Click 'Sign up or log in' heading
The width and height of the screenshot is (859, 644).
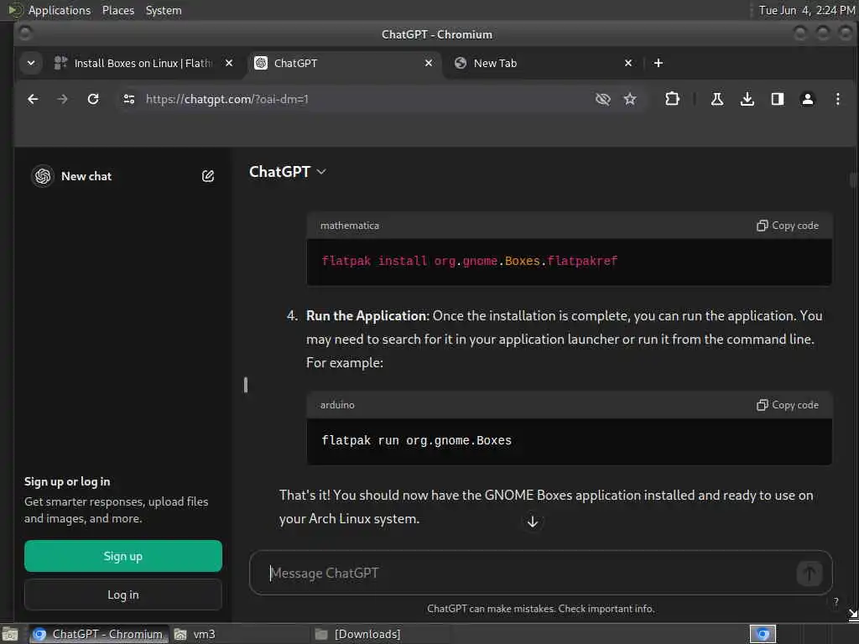tap(67, 482)
